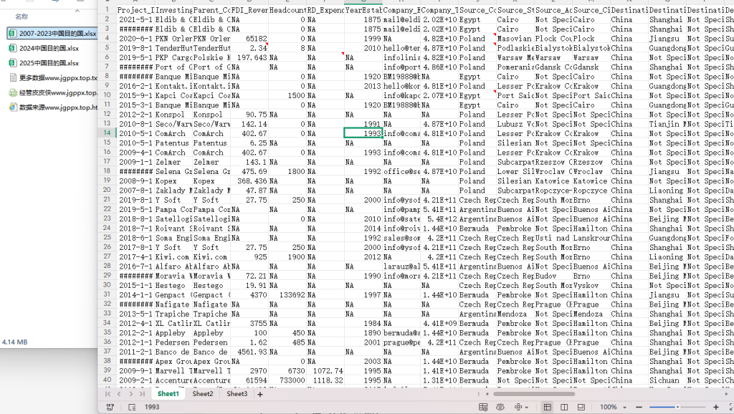Select the 数据来源www.jgppx.top html file
Screen dimensions: 734x414
point(53,107)
